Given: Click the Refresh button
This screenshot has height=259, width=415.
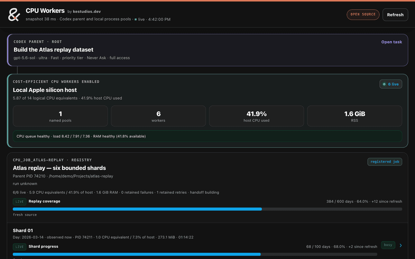Looking at the screenshot, I should click(395, 15).
